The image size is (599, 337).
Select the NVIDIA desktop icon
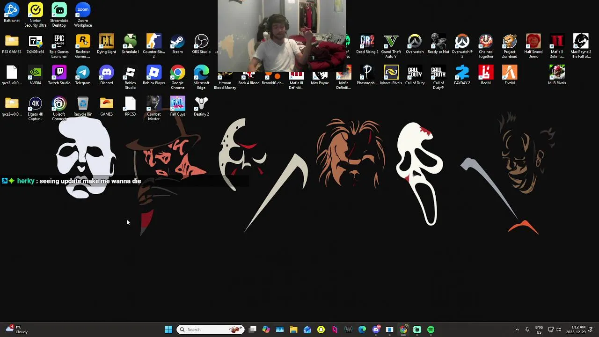pos(36,75)
